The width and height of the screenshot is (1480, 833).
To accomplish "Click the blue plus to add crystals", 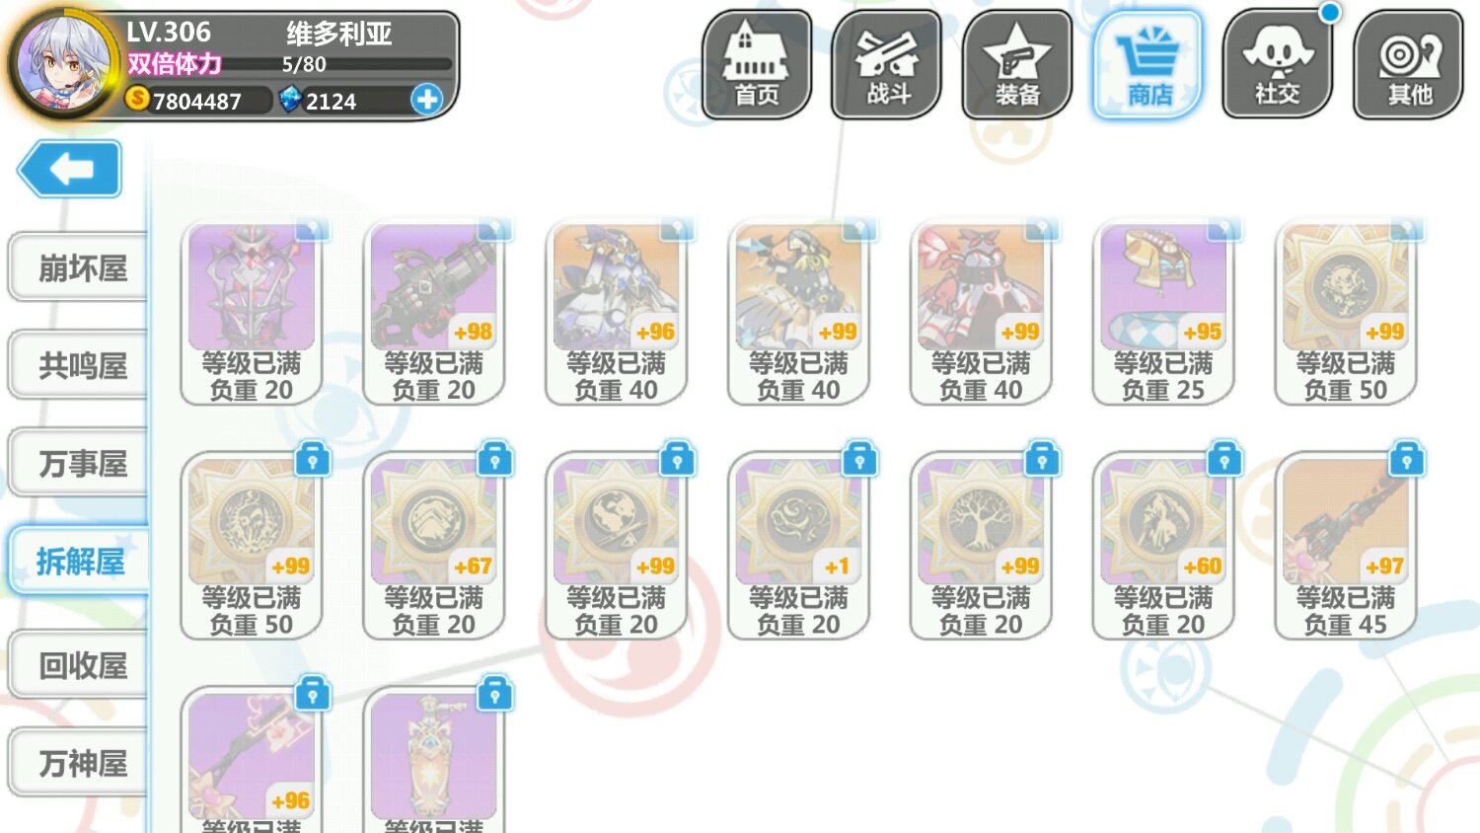I will click(x=427, y=100).
